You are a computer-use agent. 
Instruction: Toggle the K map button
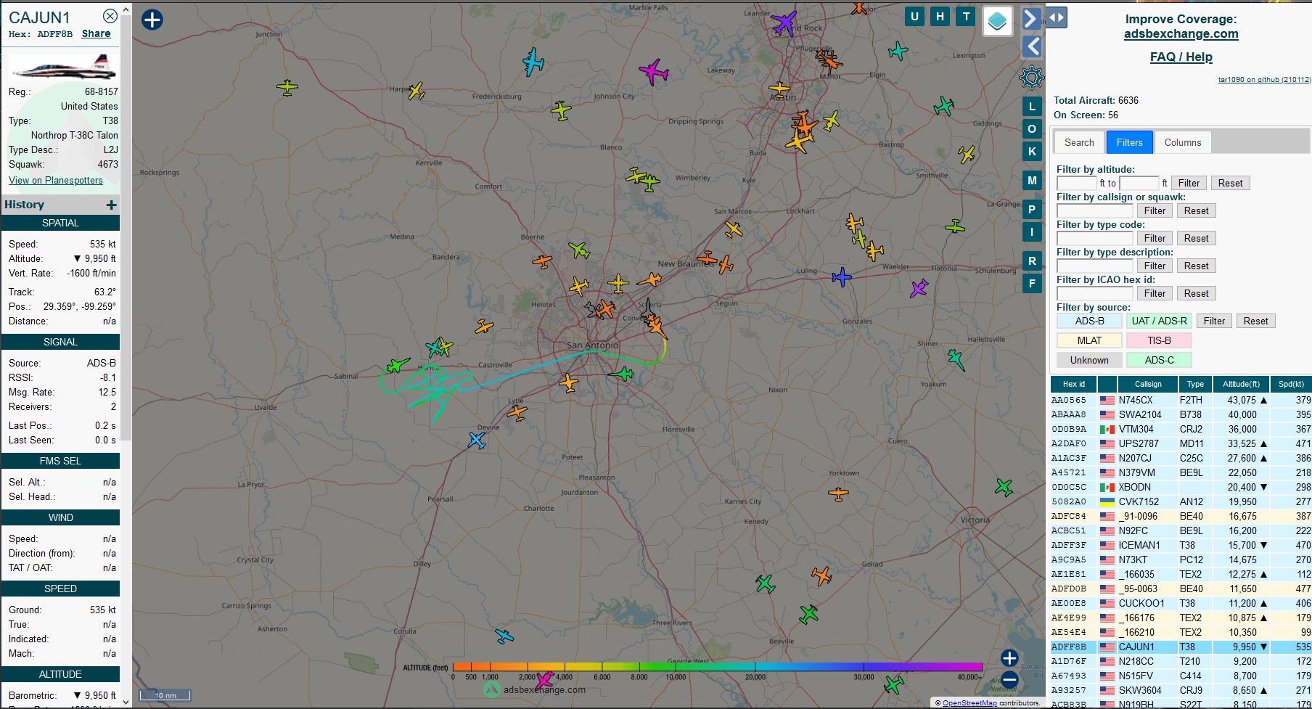1032,152
